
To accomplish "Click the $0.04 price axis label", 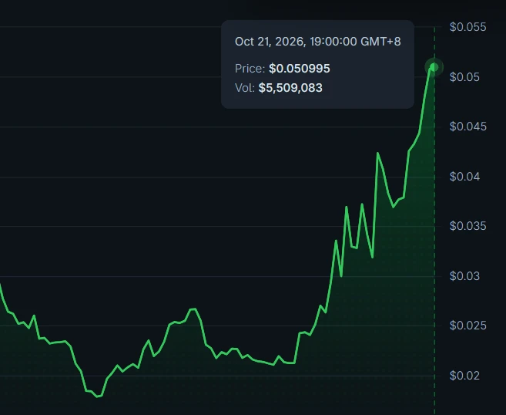I will (464, 177).
